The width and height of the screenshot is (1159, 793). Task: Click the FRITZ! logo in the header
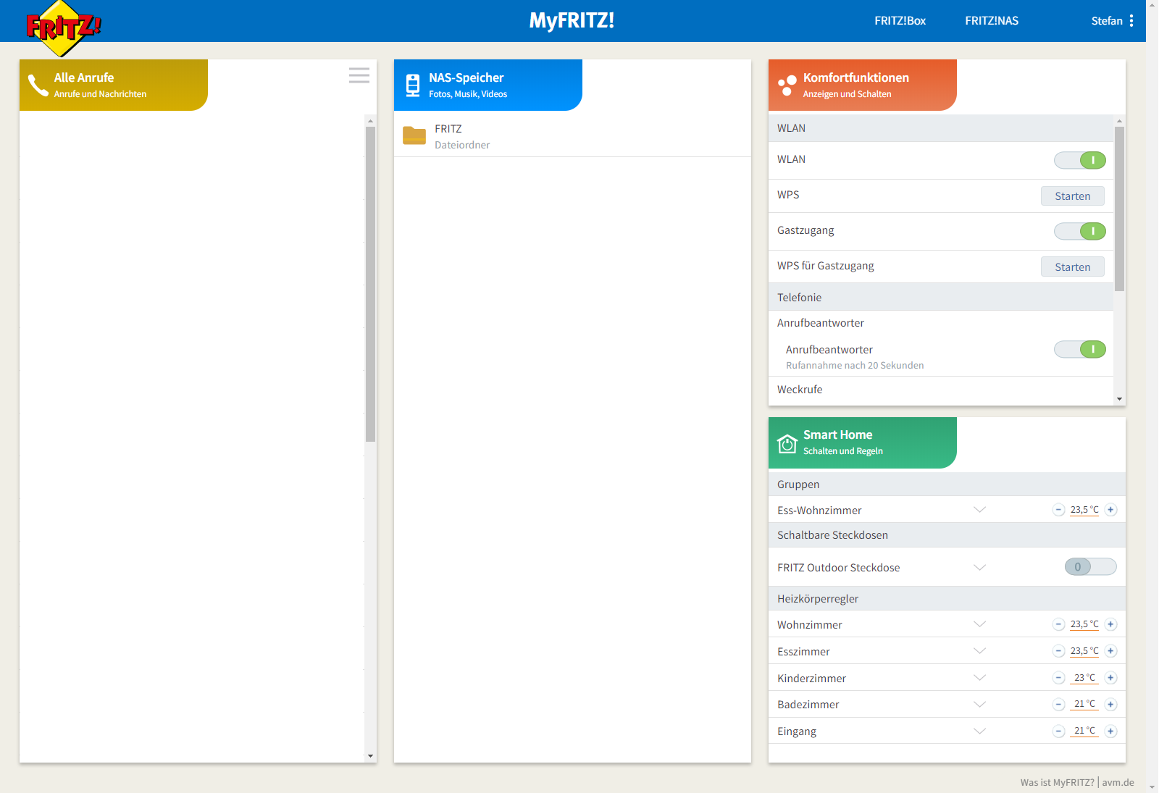[x=64, y=28]
